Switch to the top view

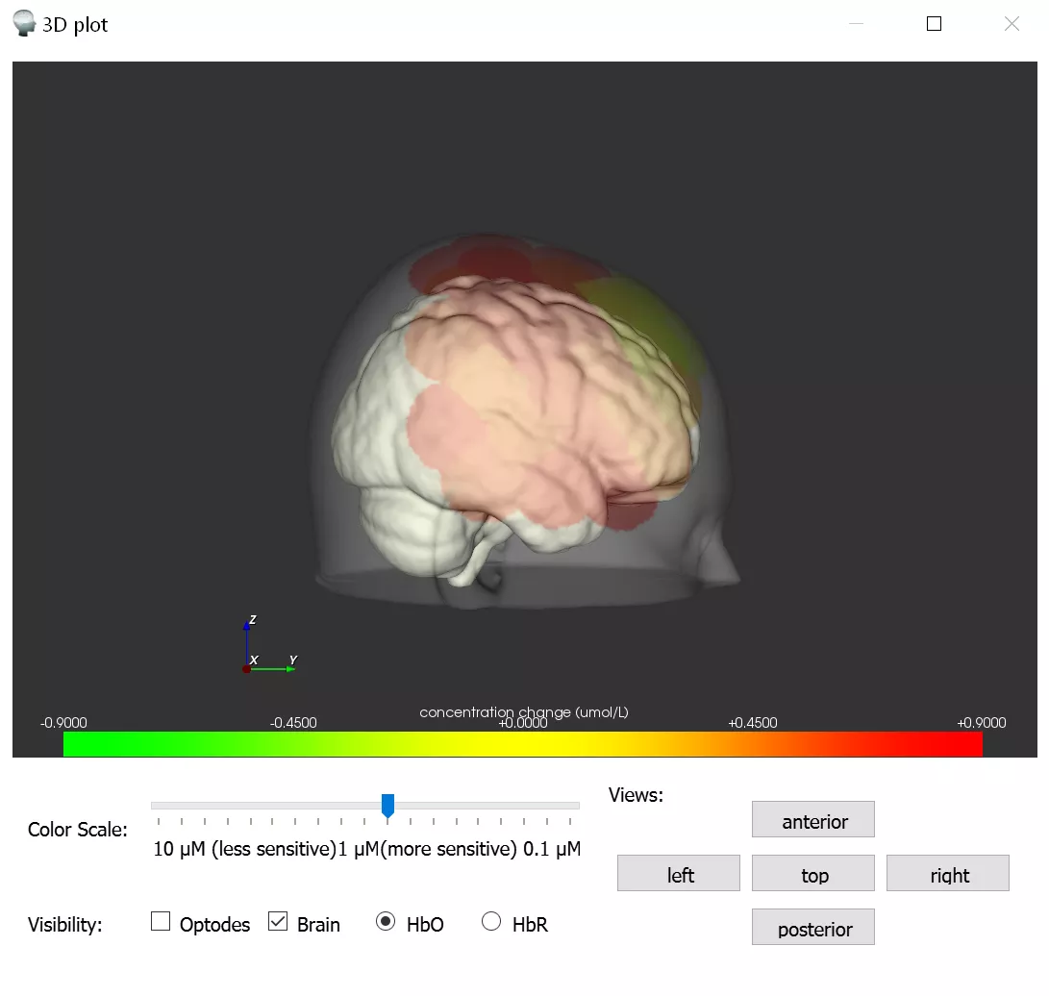(812, 874)
